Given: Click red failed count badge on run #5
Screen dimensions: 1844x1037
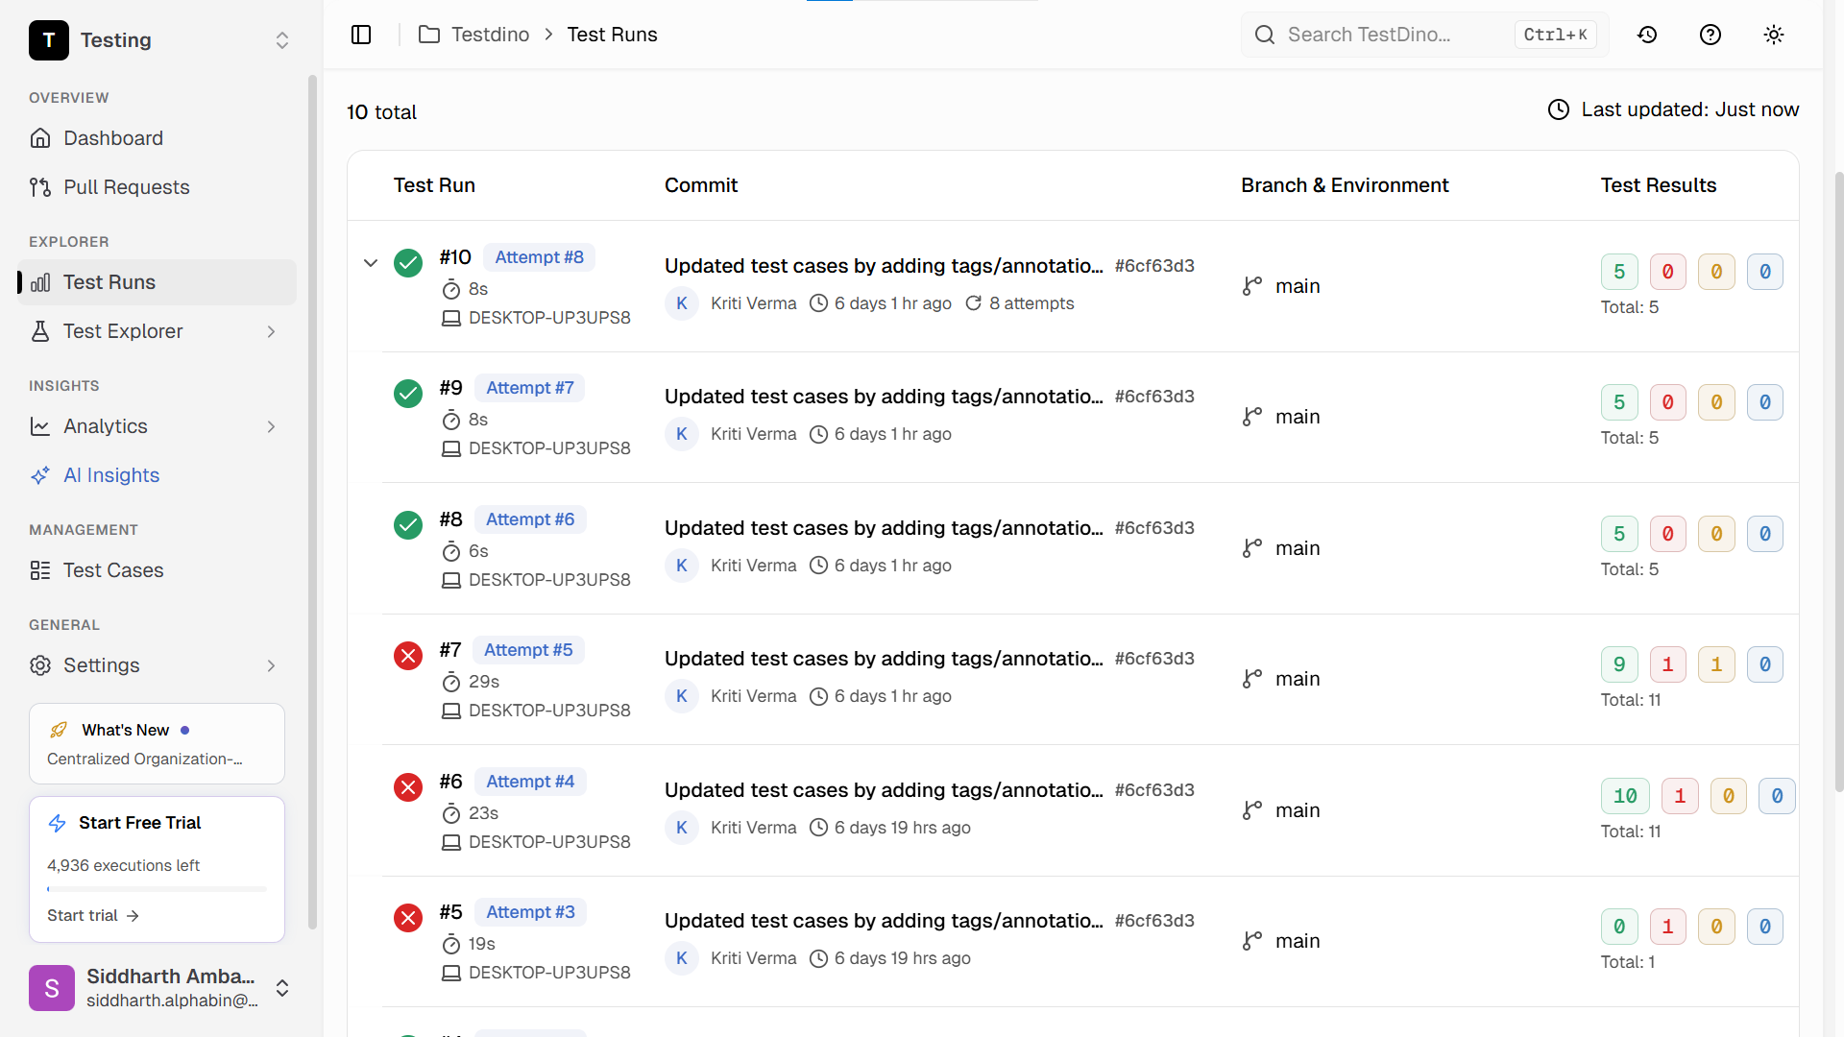Looking at the screenshot, I should (1667, 927).
